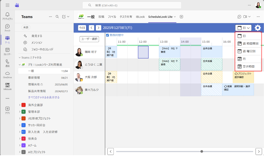Collapse the Teams とチャネル section
The width and height of the screenshot is (264, 156).
tap(20, 57)
